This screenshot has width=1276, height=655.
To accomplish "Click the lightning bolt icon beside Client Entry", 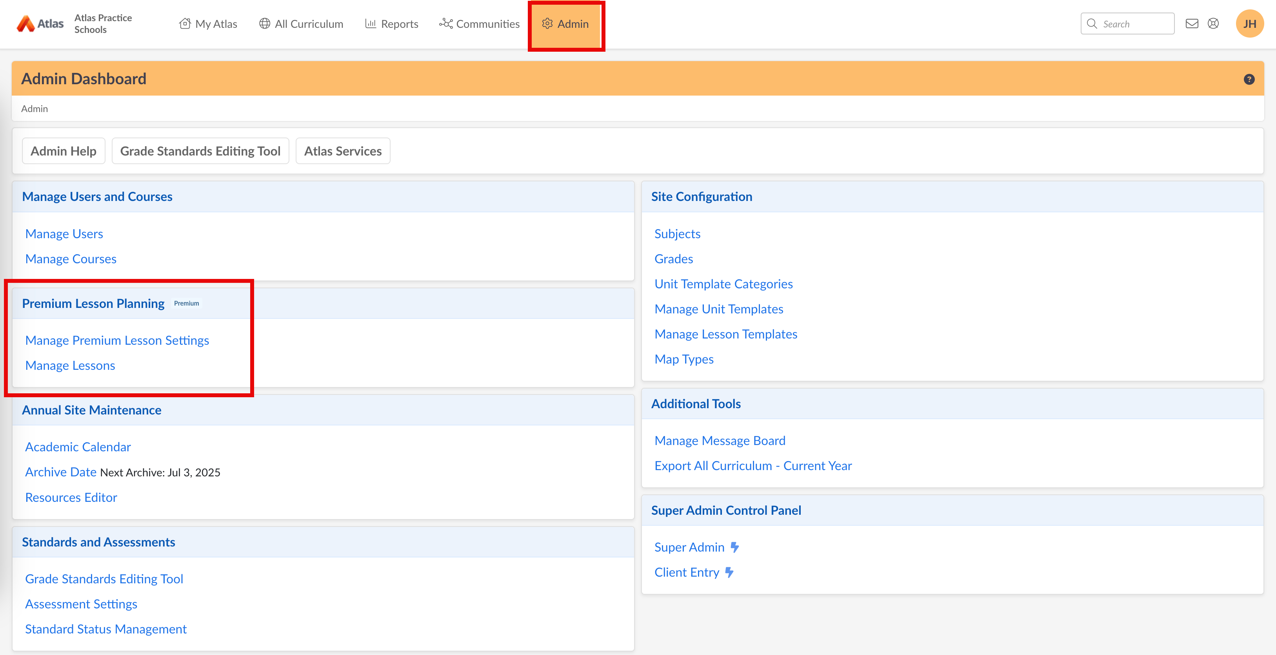I will click(x=730, y=572).
